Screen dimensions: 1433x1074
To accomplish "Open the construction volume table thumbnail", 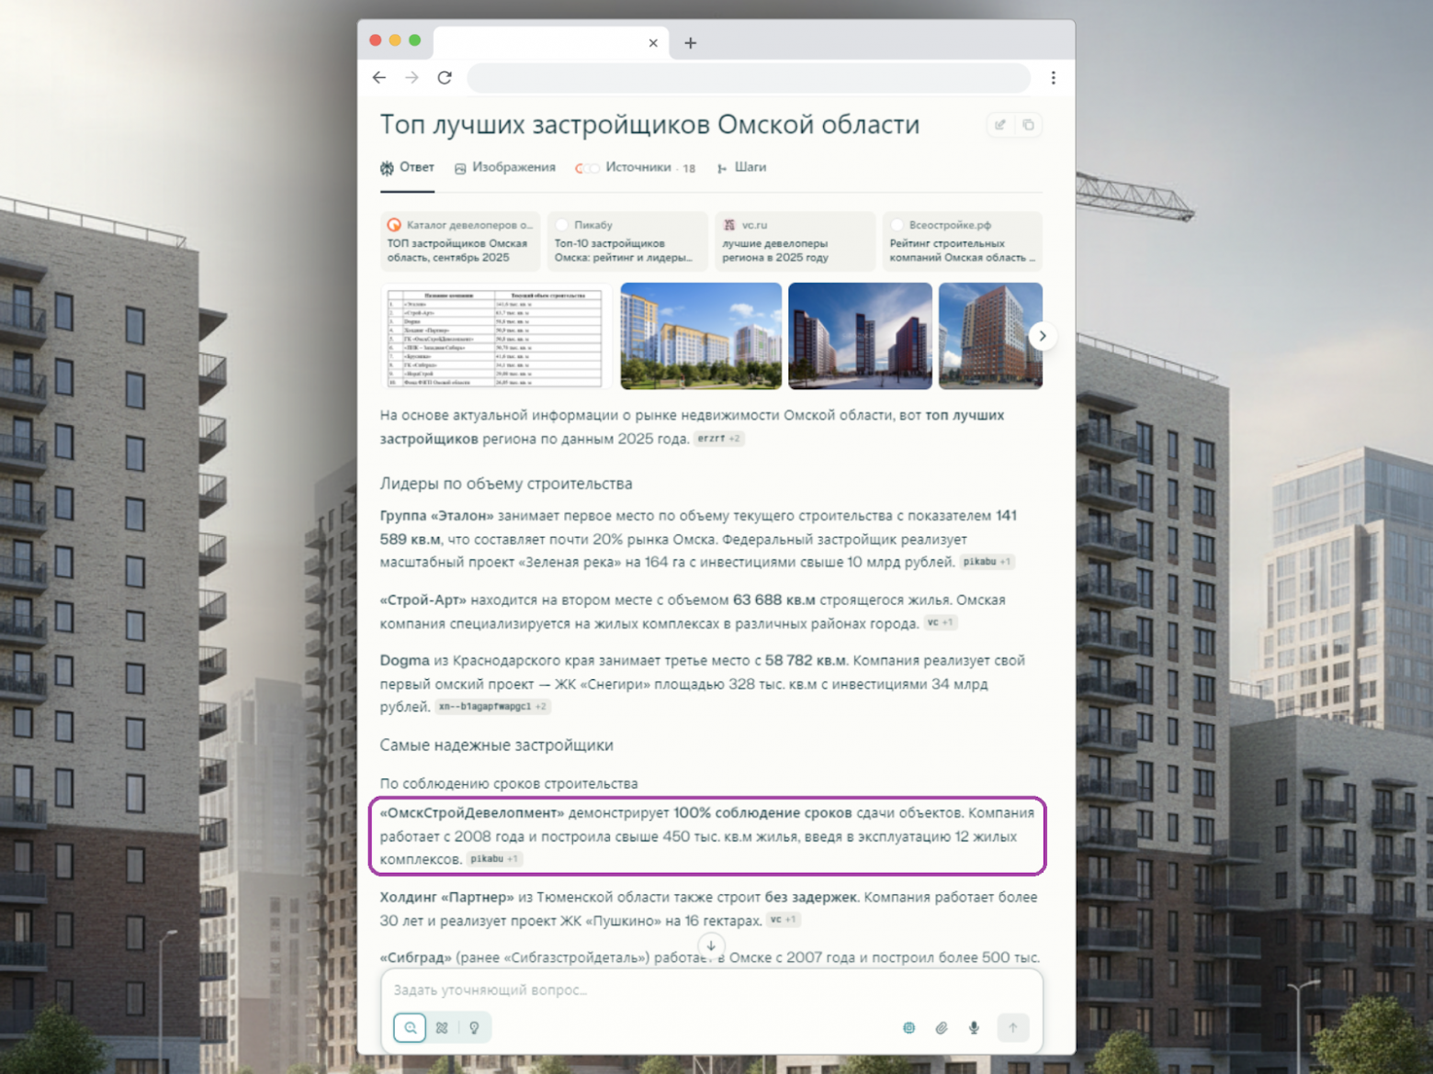I will pyautogui.click(x=496, y=337).
